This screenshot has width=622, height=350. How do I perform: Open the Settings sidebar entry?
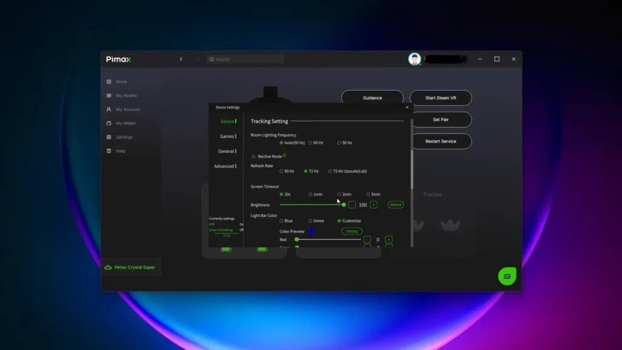tap(120, 137)
